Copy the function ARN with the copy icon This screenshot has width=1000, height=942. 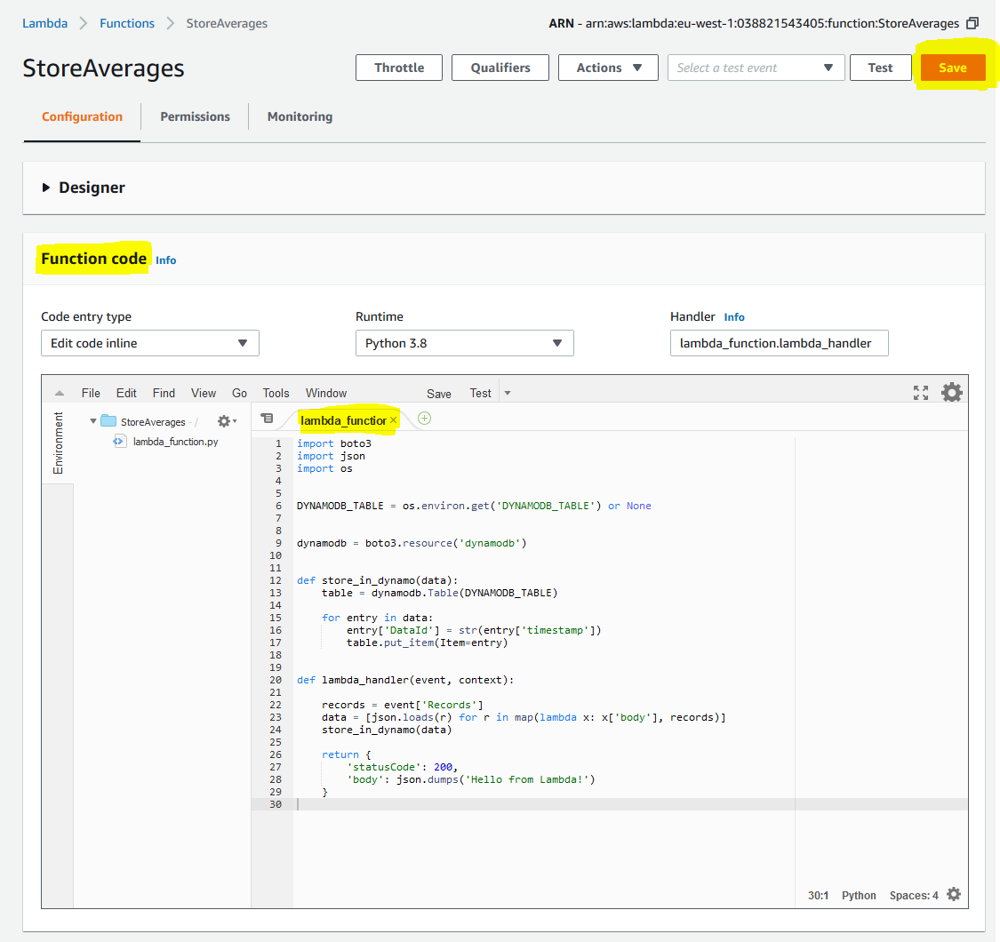tap(972, 24)
